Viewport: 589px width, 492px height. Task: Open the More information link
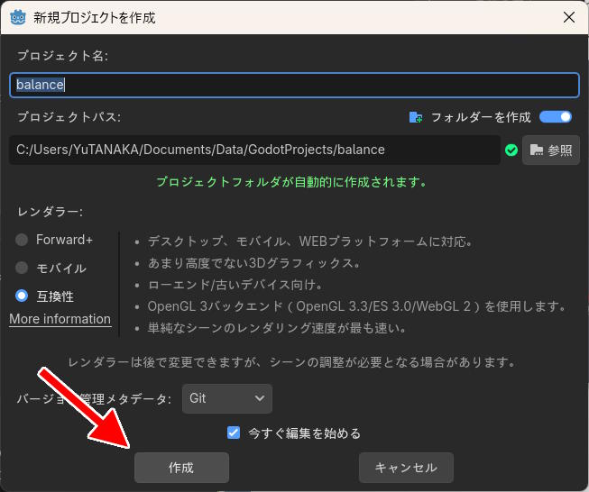[x=60, y=319]
